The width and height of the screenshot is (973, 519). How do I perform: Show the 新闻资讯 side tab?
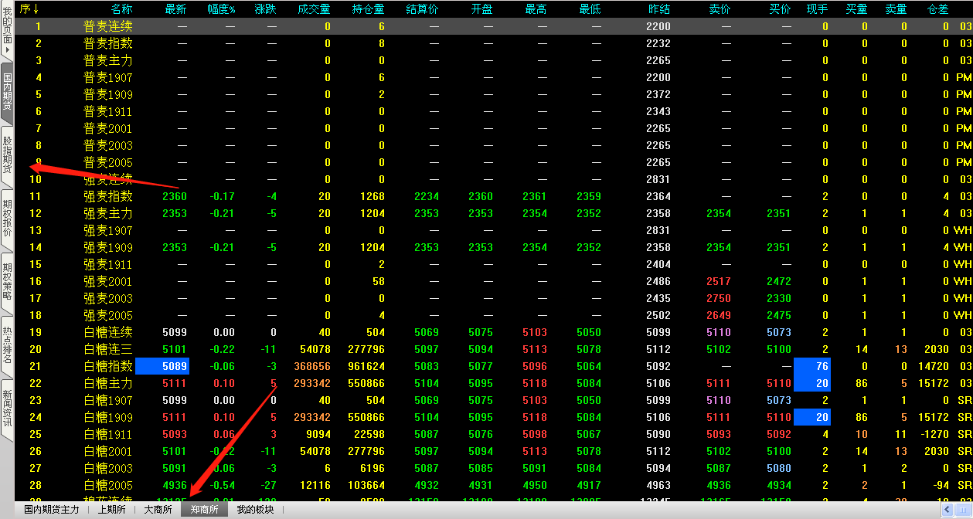point(7,409)
